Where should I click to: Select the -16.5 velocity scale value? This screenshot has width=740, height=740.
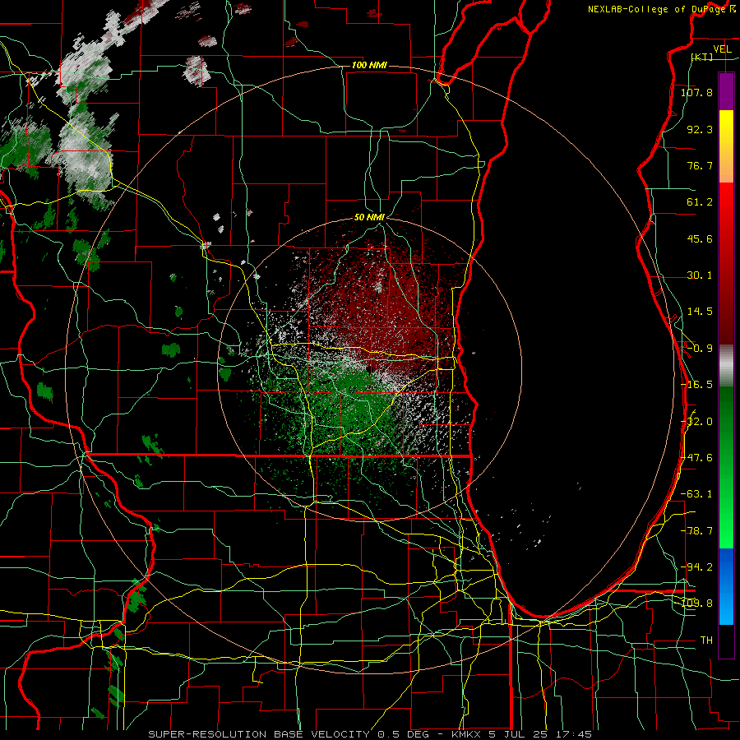(x=696, y=385)
